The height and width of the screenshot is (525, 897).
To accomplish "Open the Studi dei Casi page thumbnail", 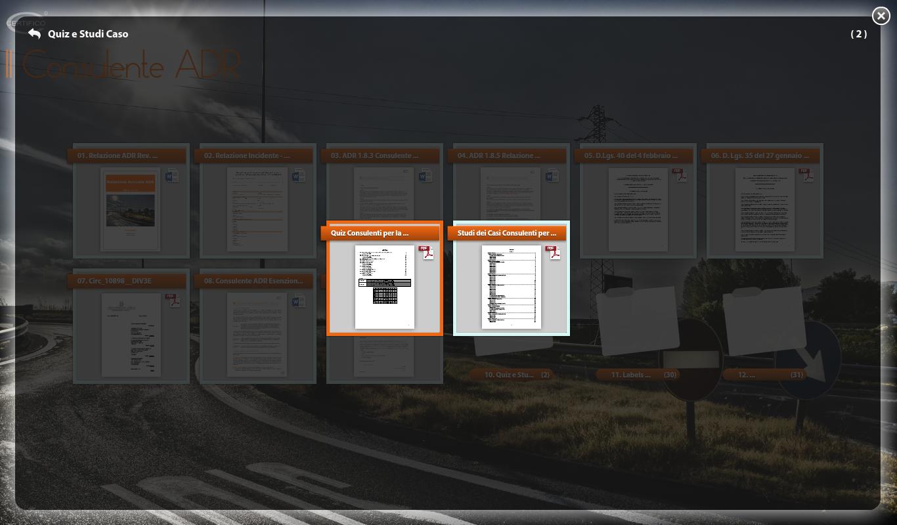I will coord(511,287).
